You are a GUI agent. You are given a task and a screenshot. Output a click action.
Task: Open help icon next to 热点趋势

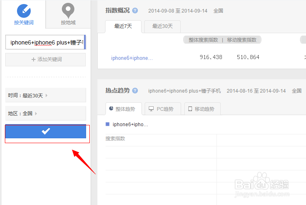[135, 91]
